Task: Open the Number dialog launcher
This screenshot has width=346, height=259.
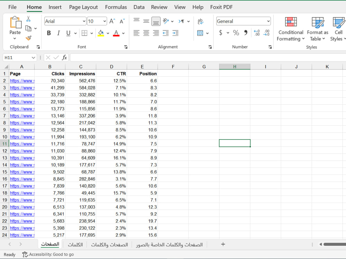Action: [x=270, y=47]
